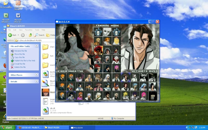Viewport: 208px width, 130px height.
Task: Open the Bleach executable with Ichigo icon
Action: click(x=45, y=93)
